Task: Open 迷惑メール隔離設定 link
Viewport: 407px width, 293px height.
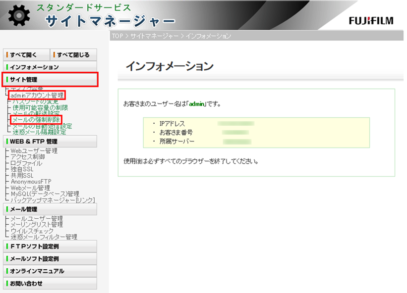Action: tap(39, 132)
